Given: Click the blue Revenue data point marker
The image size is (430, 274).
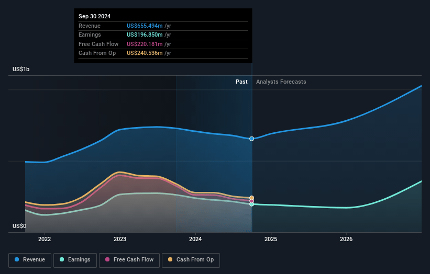Looking at the screenshot, I should pos(252,139).
